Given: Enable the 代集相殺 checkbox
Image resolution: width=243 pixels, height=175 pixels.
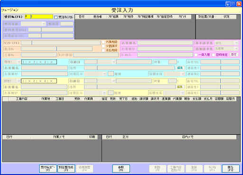Looking at the screenshot, I should (x=103, y=42).
